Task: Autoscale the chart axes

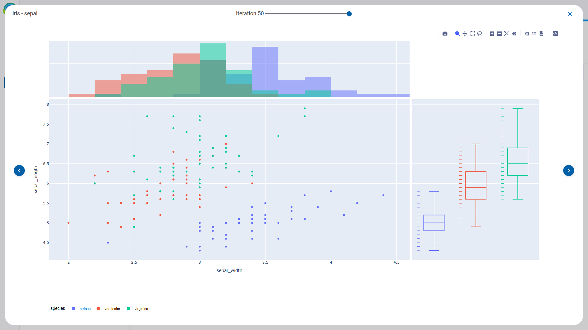Action: coord(507,34)
